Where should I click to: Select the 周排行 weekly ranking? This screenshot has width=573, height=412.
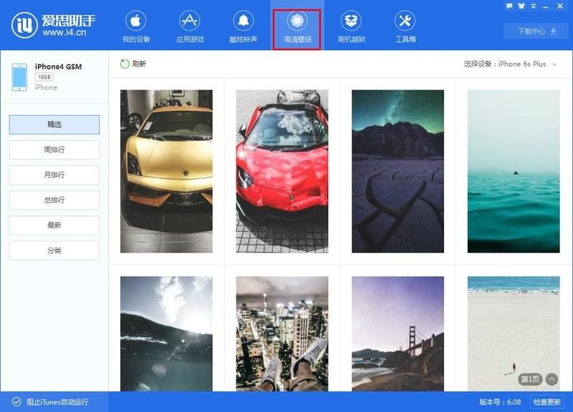click(x=54, y=149)
